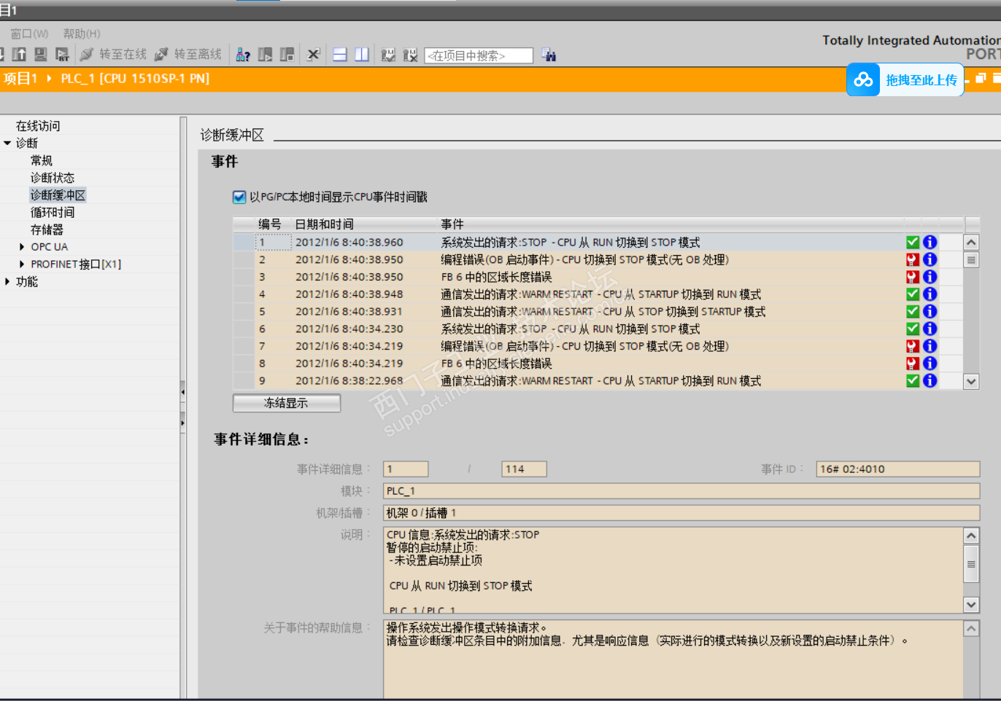Click the breadcrumb arrow after 项目1
This screenshot has height=701, width=1001.
(49, 78)
